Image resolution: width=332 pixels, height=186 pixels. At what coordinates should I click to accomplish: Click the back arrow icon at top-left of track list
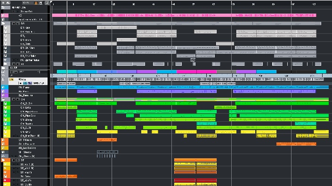point(3,3)
